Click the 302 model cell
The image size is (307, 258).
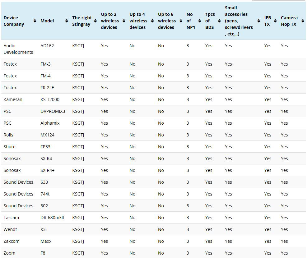(x=44, y=206)
